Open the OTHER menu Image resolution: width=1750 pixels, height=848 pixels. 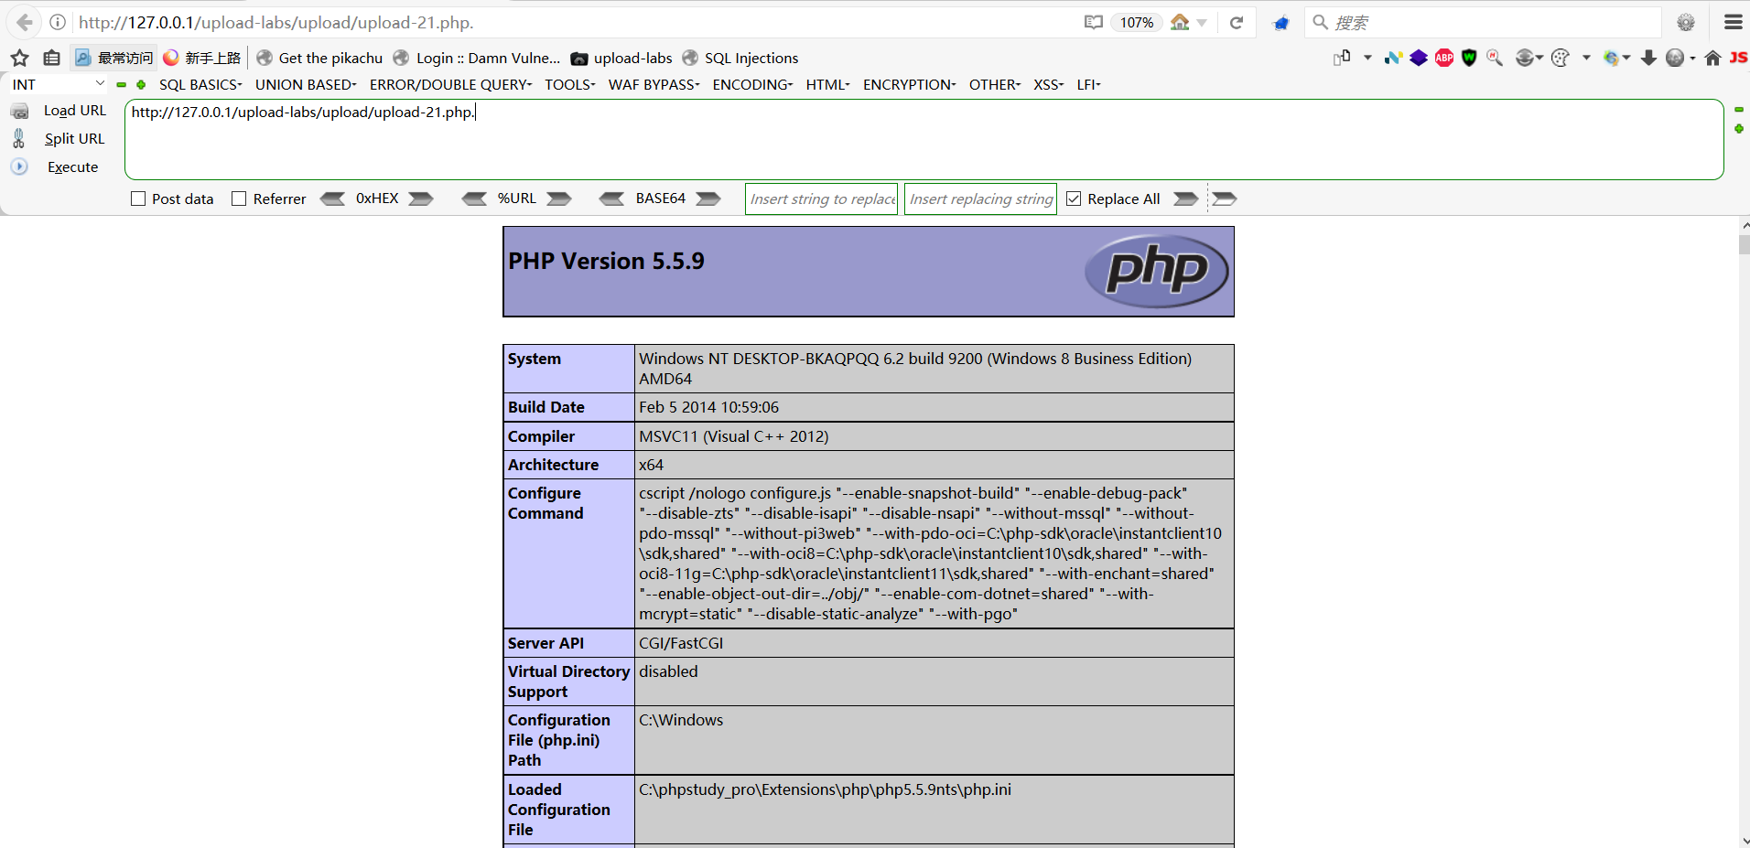(x=995, y=84)
